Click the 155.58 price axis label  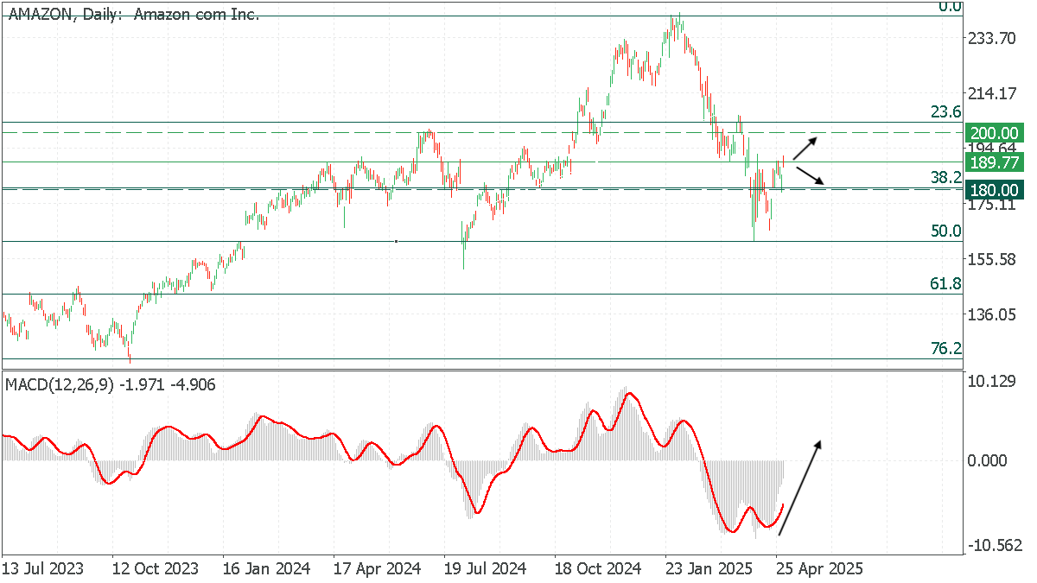[x=994, y=260]
